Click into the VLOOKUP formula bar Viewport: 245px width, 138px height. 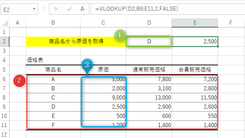point(168,9)
